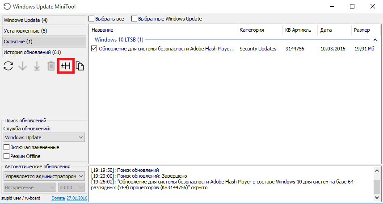Click the Windows Update MiniTool title icon

pyautogui.click(x=6, y=7)
